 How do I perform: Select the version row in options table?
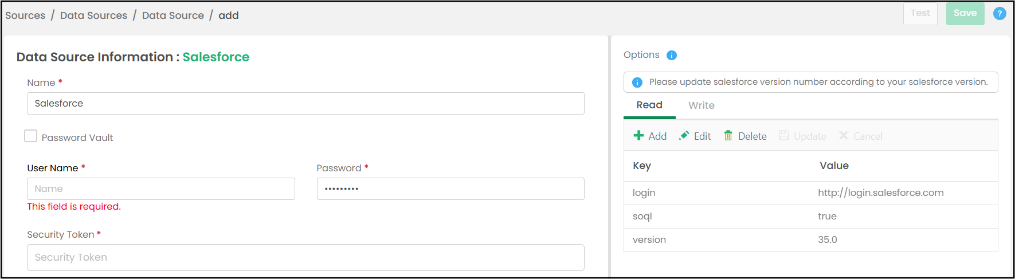tap(810, 240)
